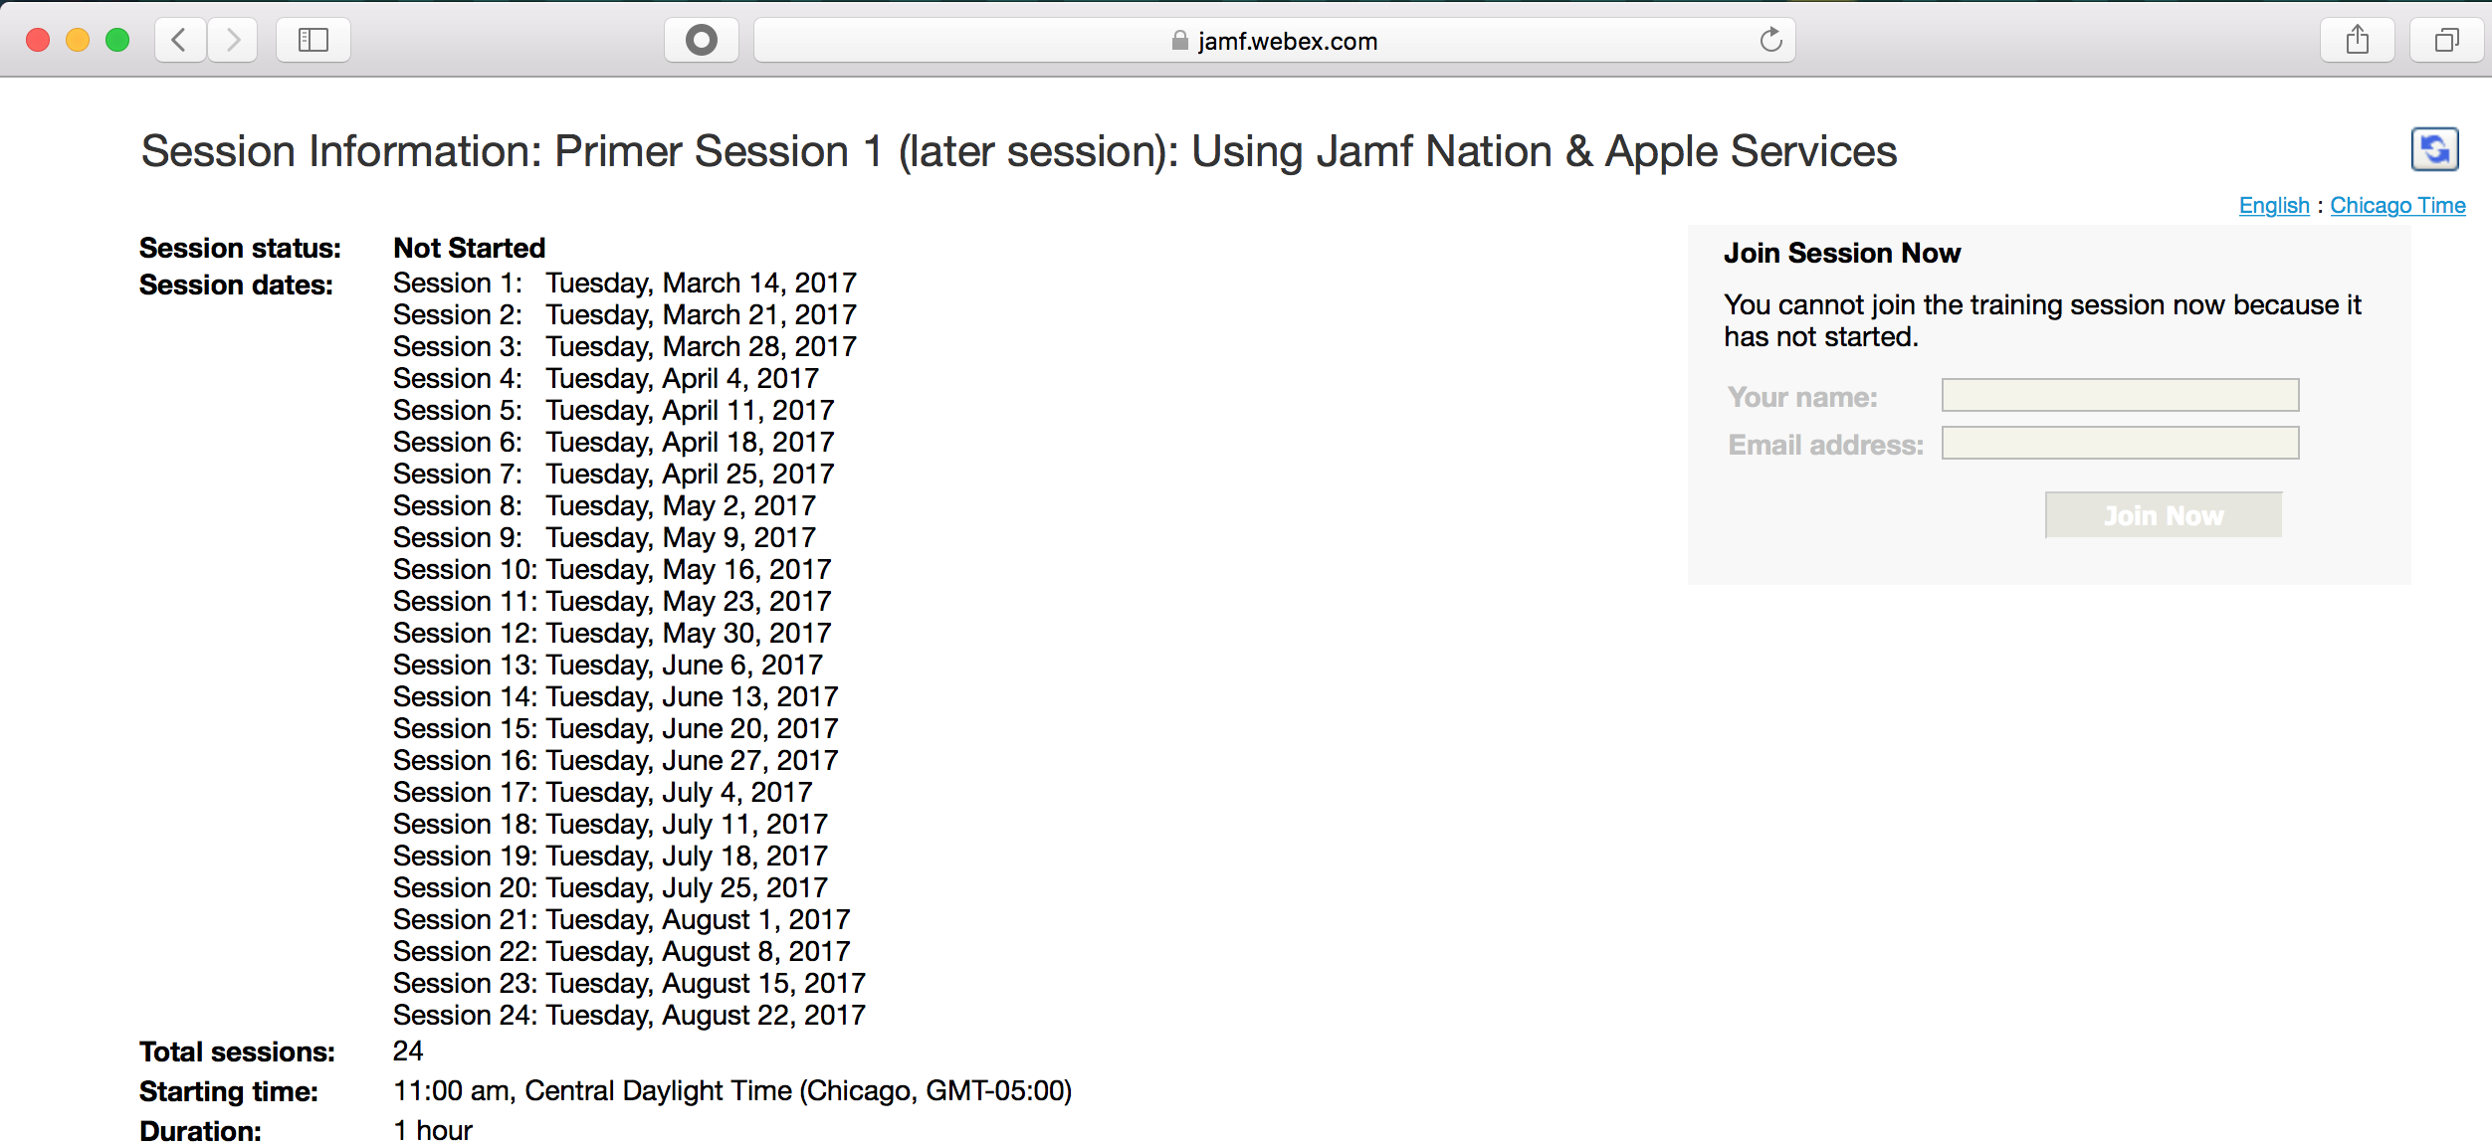Show all tabs overview button
Image resolution: width=2492 pixels, height=1148 pixels.
click(2447, 40)
